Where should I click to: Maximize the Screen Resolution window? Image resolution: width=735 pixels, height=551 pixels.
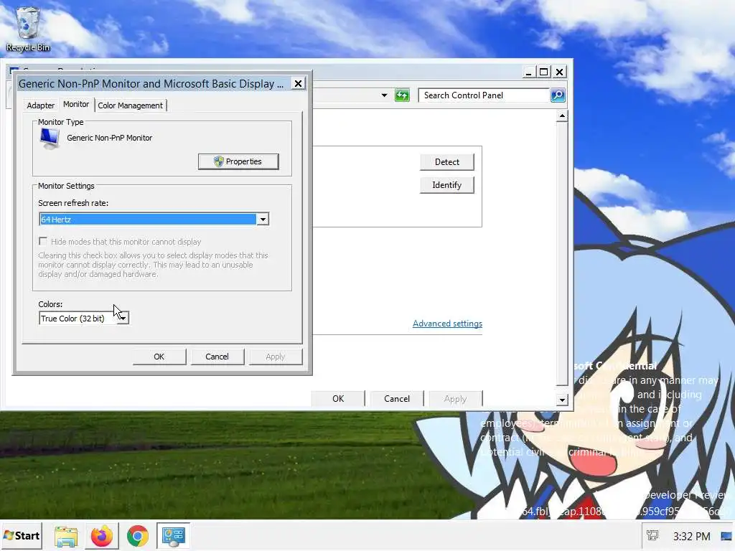544,72
